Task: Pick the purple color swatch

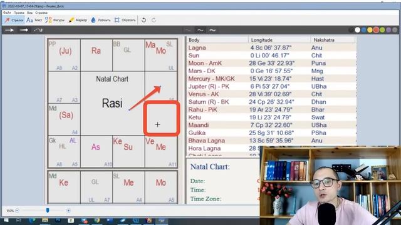Action: (388, 30)
